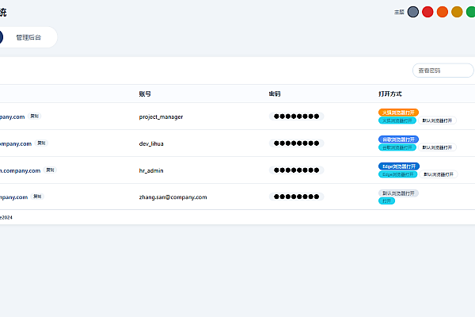Switch to the red theme color
475x317 pixels.
coord(427,12)
